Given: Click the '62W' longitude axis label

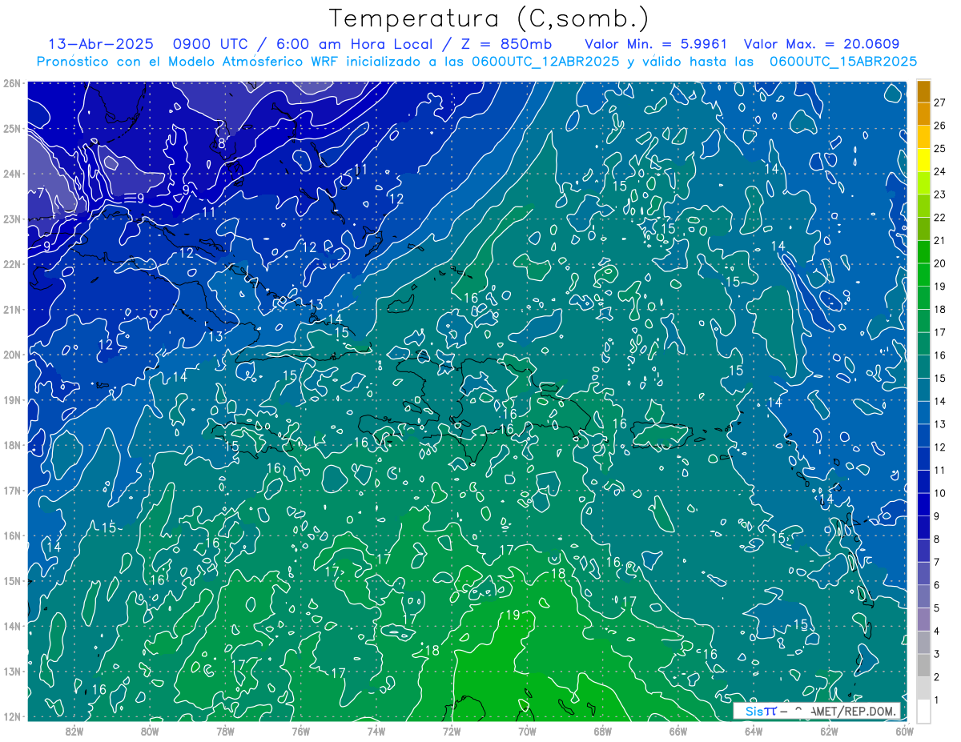Looking at the screenshot, I should tap(828, 731).
